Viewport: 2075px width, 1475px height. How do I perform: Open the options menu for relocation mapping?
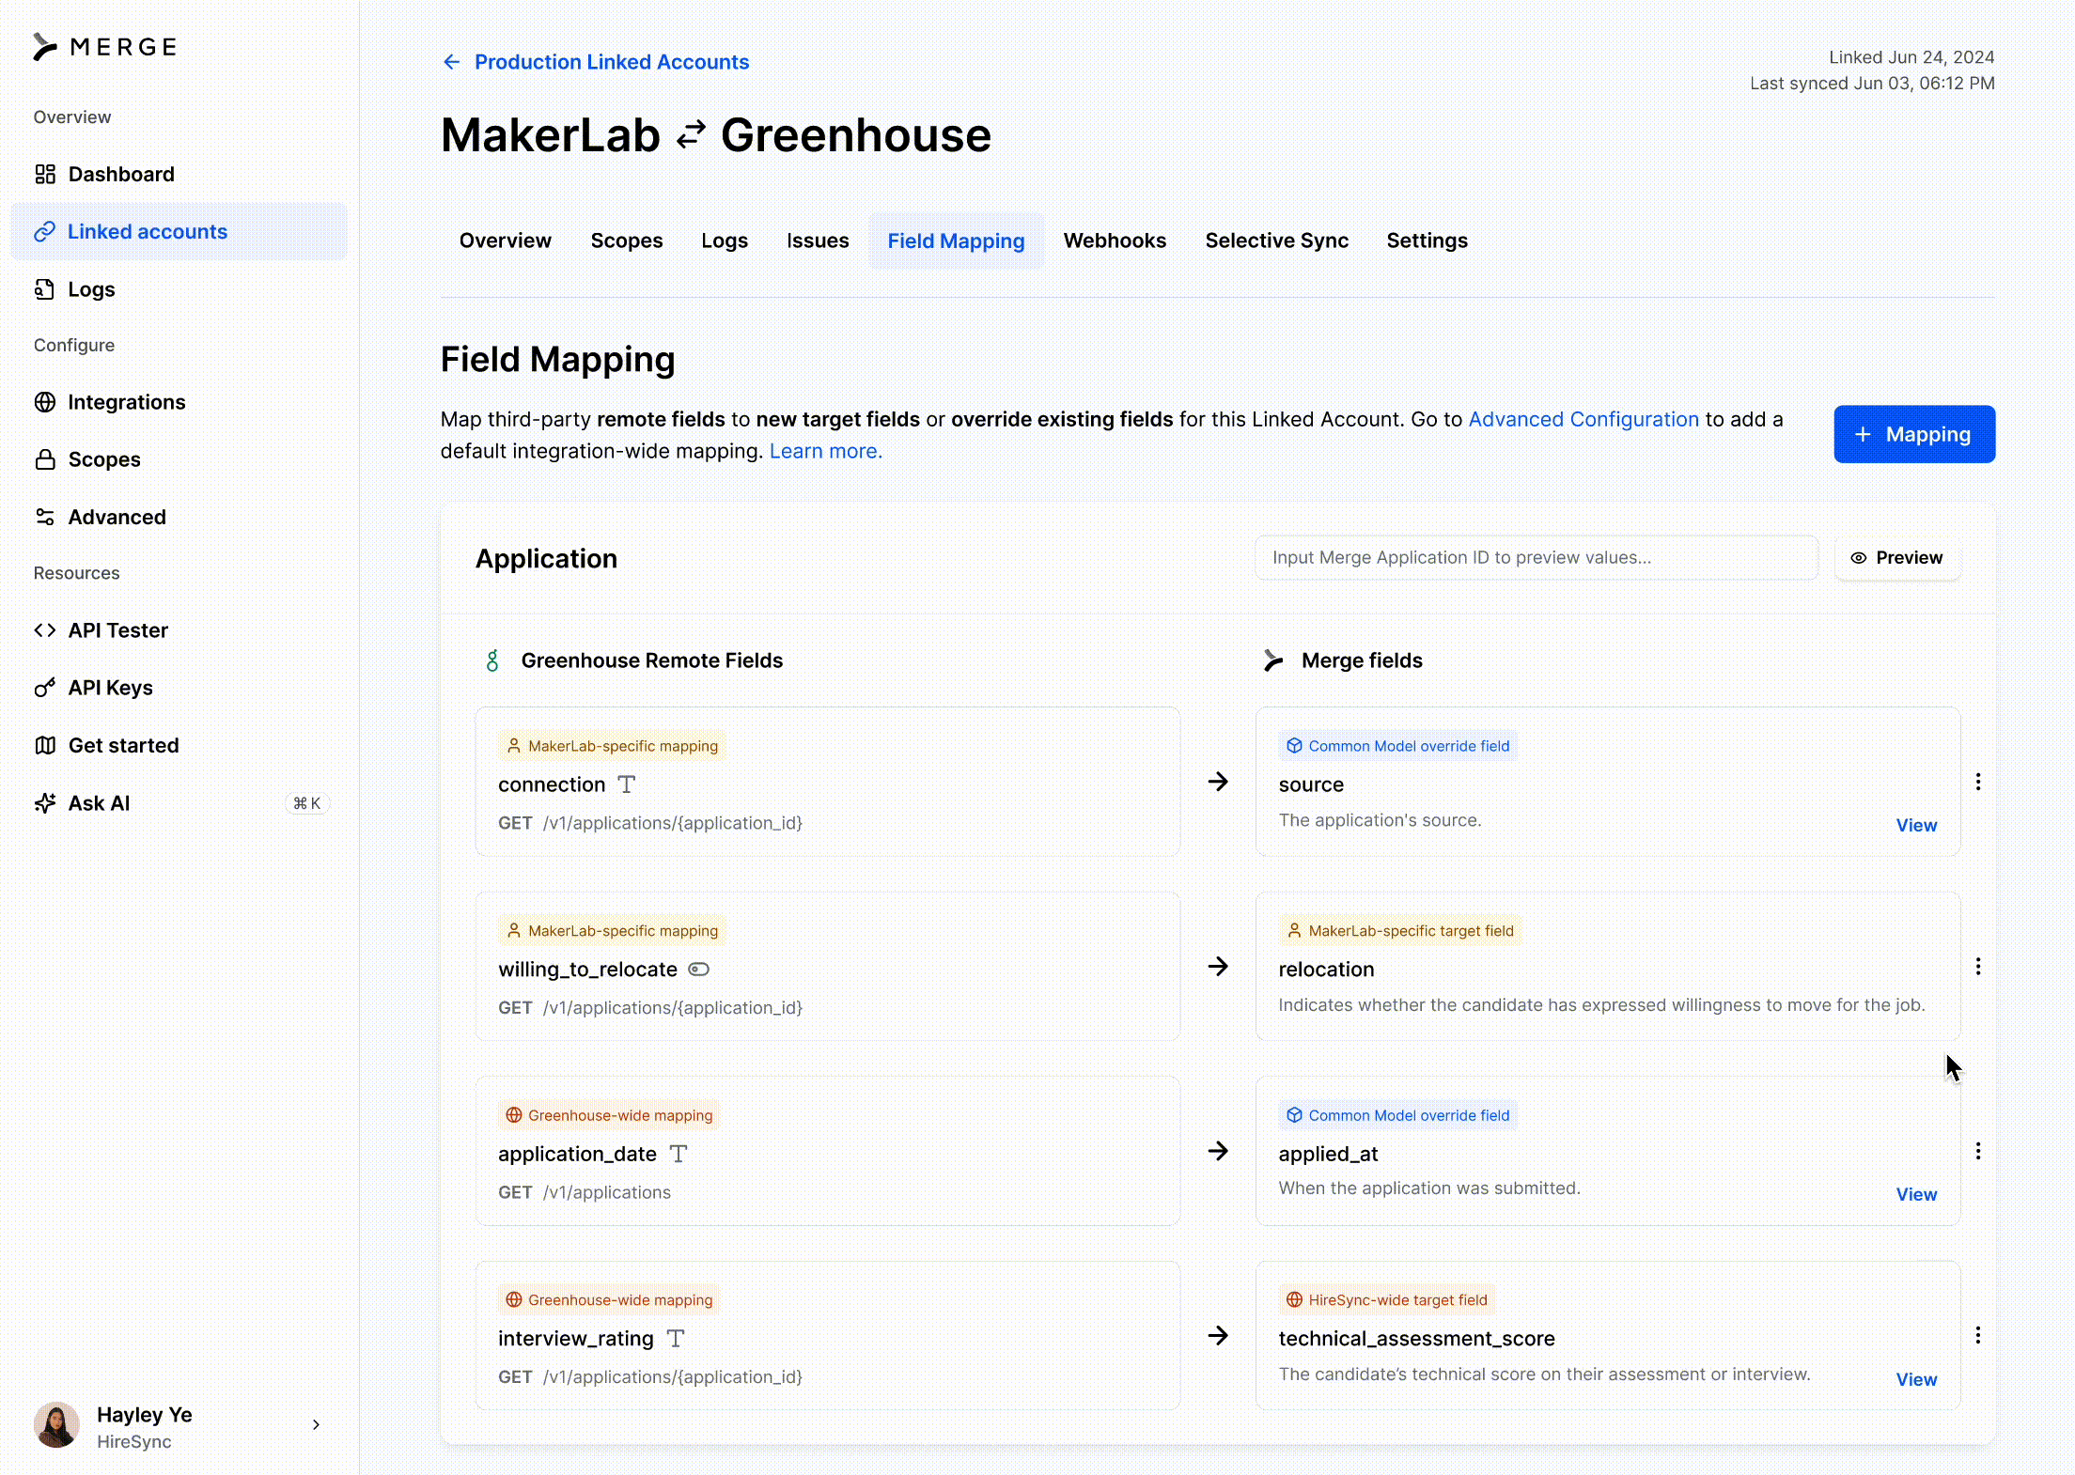point(1978,967)
